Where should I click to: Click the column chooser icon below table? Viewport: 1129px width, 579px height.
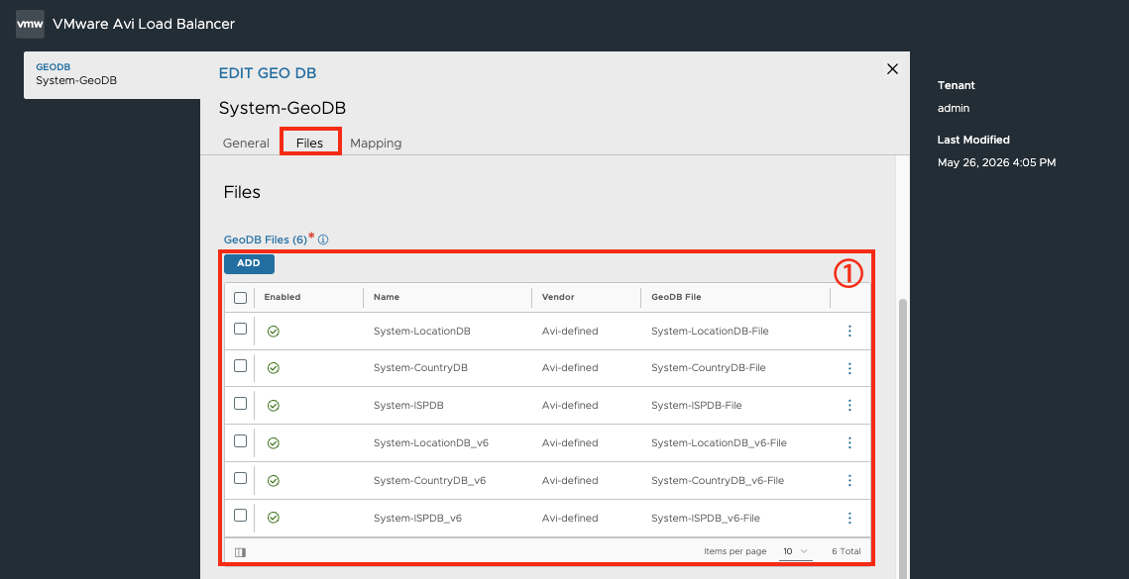point(241,552)
